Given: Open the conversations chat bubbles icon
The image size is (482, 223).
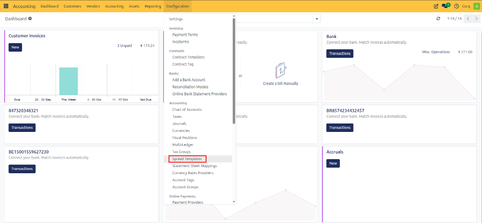Looking at the screenshot, I should pos(446,6).
